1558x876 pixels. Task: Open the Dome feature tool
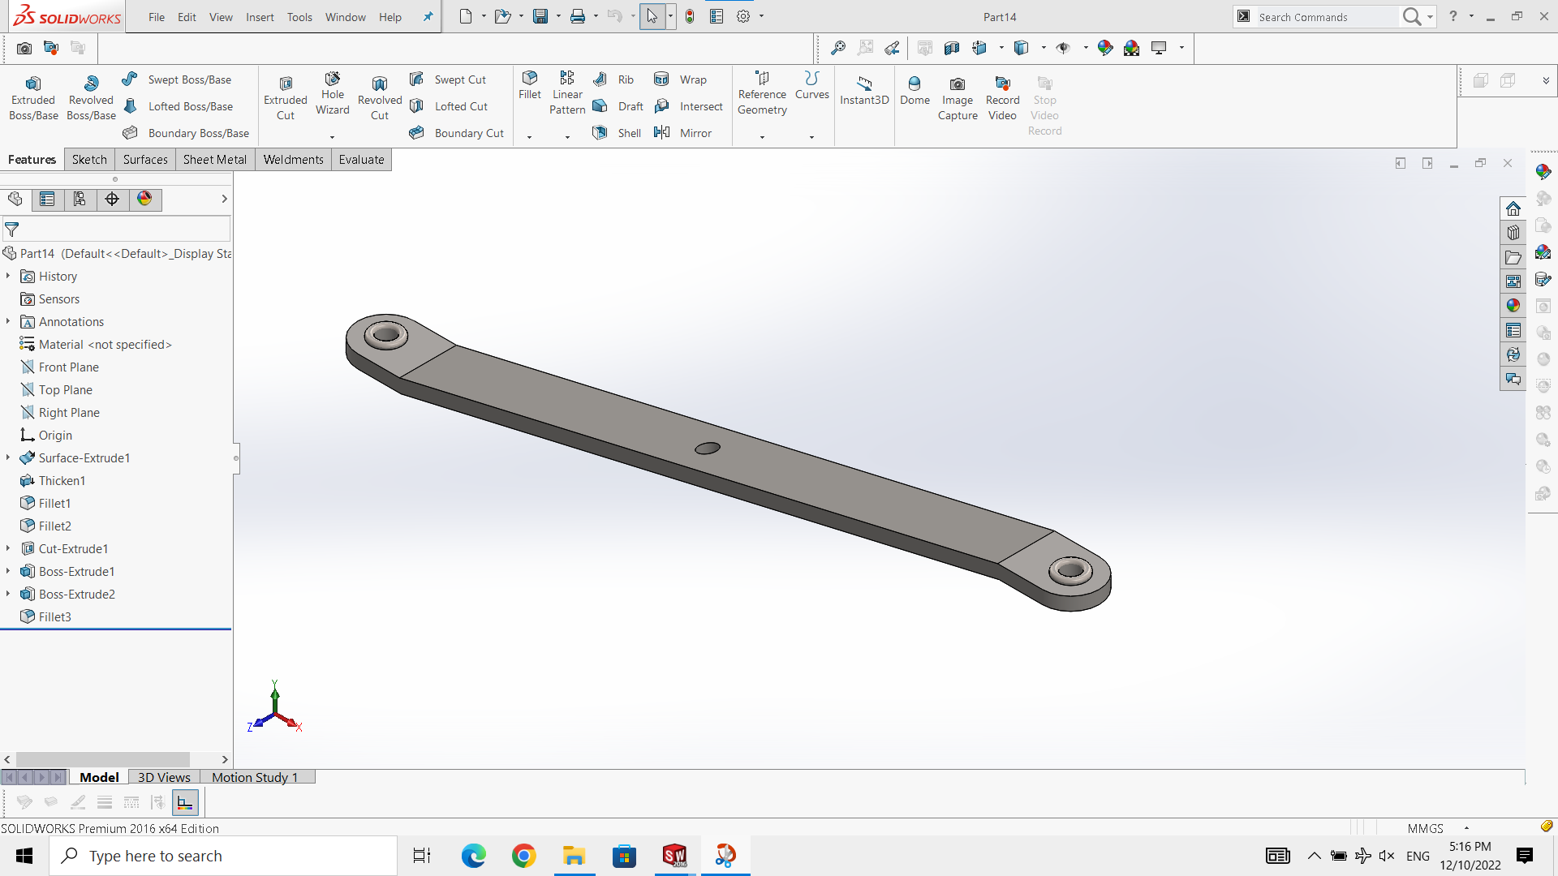coord(915,90)
